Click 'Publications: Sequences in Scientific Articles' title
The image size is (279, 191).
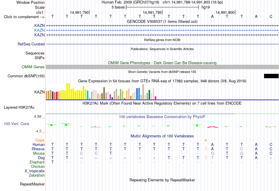click(162, 49)
